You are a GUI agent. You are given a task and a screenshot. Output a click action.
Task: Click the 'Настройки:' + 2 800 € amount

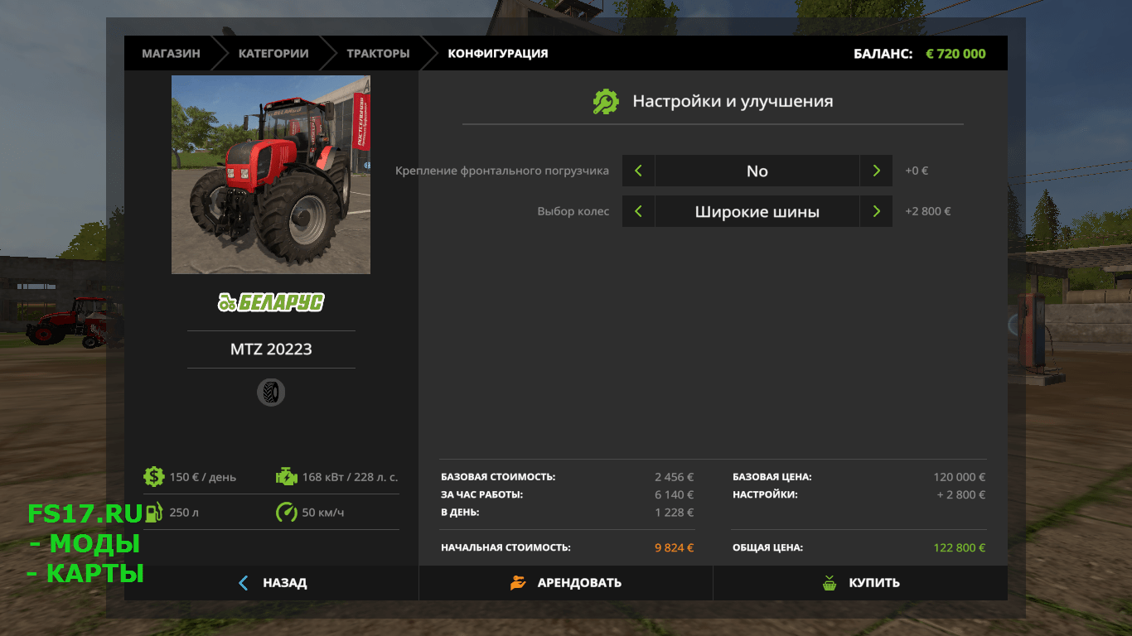coord(961,494)
